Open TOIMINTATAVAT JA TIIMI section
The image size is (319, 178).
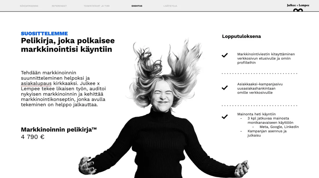click(x=97, y=6)
